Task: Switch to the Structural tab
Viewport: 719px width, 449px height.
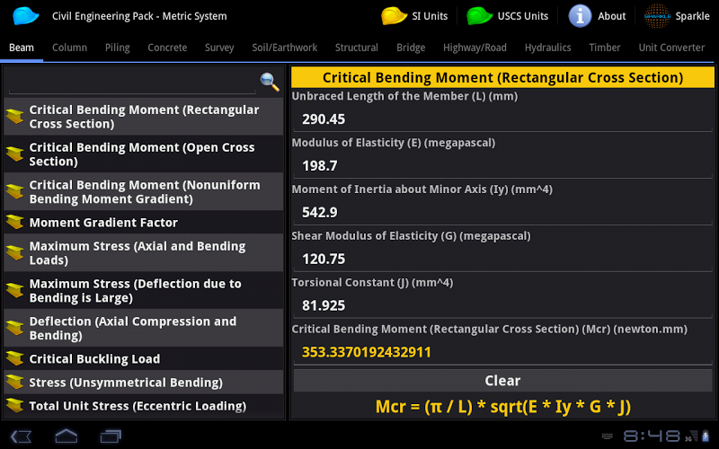Action: [x=356, y=48]
